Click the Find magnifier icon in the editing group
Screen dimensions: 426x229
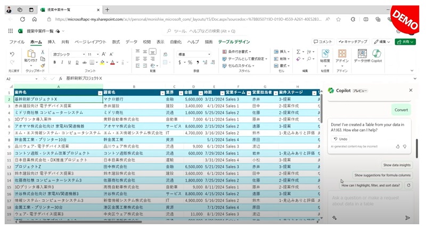pyautogui.click(x=309, y=59)
